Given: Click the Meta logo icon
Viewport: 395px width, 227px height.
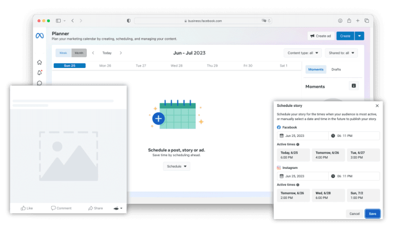Looking at the screenshot, I should [39, 36].
